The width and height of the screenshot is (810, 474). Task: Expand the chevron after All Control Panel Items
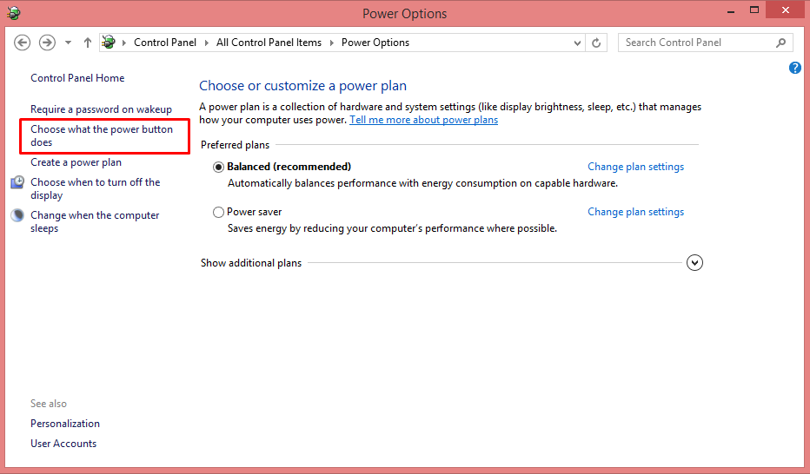tap(332, 43)
